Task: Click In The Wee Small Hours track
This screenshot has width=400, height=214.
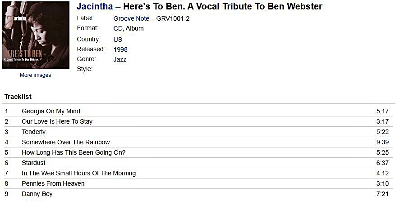Action: click(x=79, y=173)
